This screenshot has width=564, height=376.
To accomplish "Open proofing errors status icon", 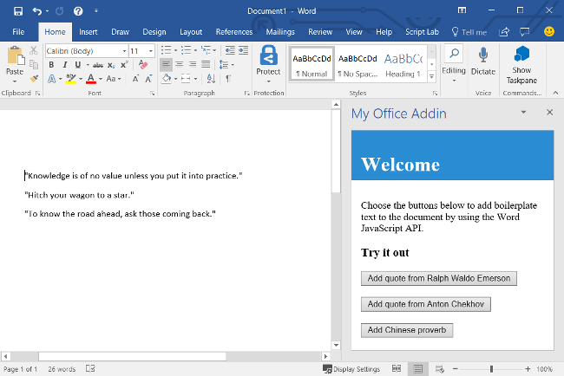I will 90,368.
